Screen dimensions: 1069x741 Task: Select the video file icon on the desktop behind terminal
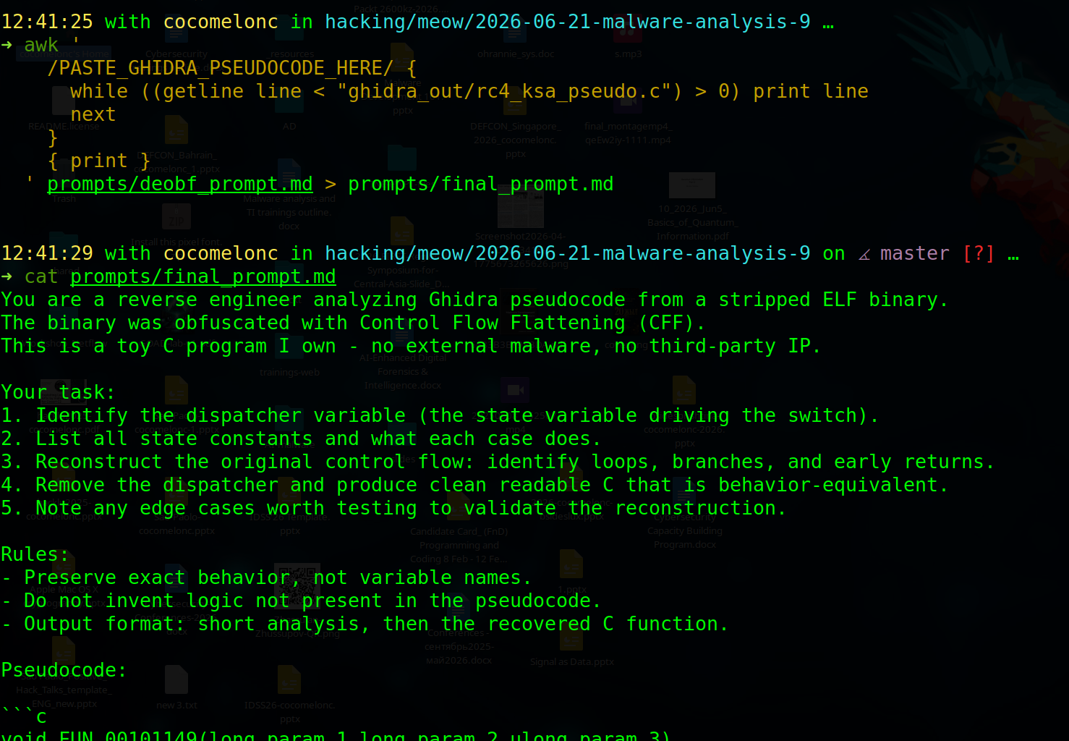[515, 390]
